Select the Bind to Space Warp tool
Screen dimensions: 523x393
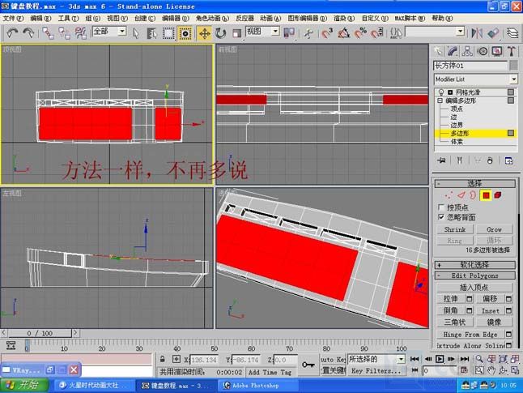point(80,33)
